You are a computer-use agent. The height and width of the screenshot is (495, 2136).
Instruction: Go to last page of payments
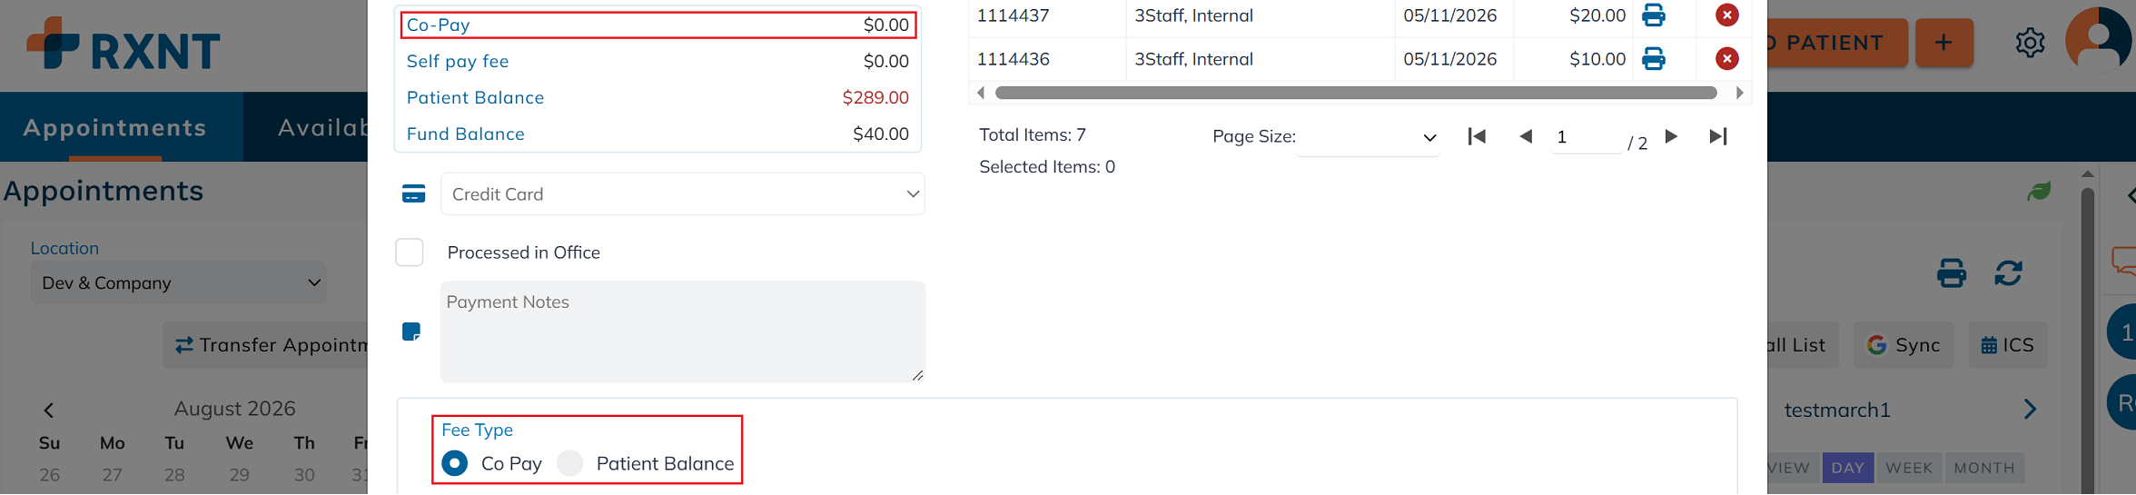coord(1717,136)
